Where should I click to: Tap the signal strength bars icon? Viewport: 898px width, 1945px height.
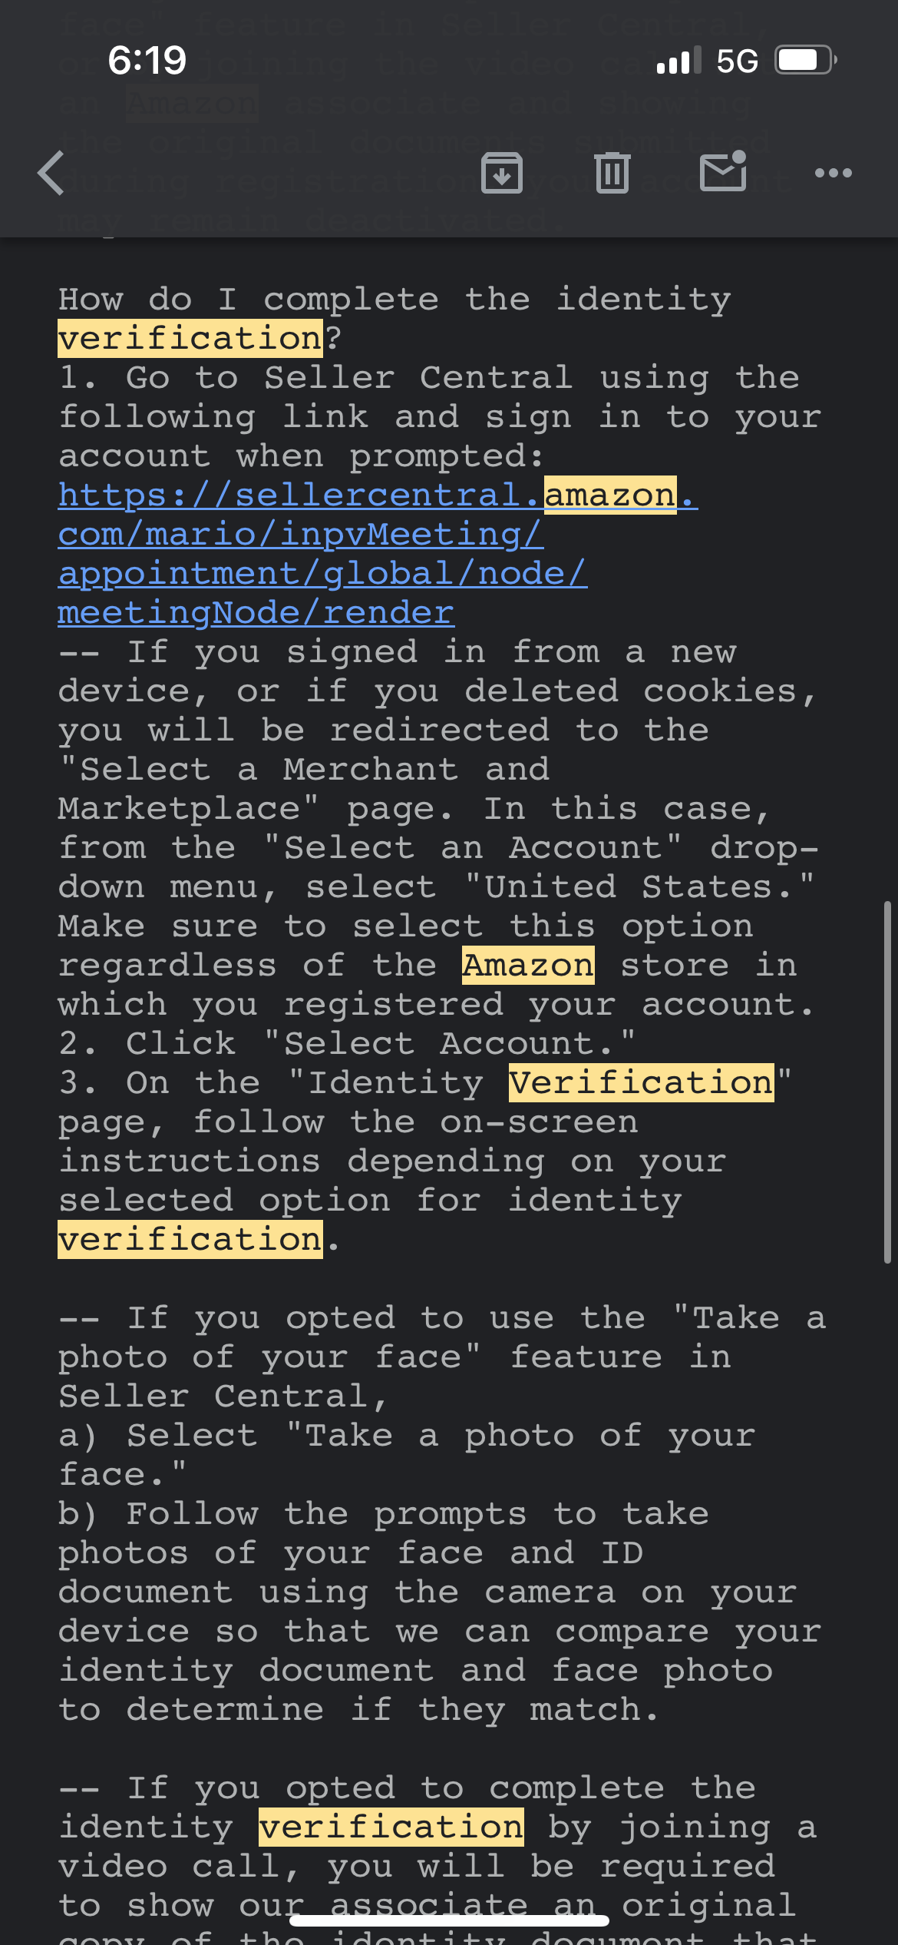click(x=679, y=60)
